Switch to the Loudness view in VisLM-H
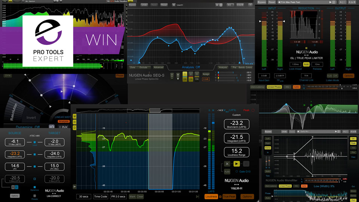 [211, 196]
